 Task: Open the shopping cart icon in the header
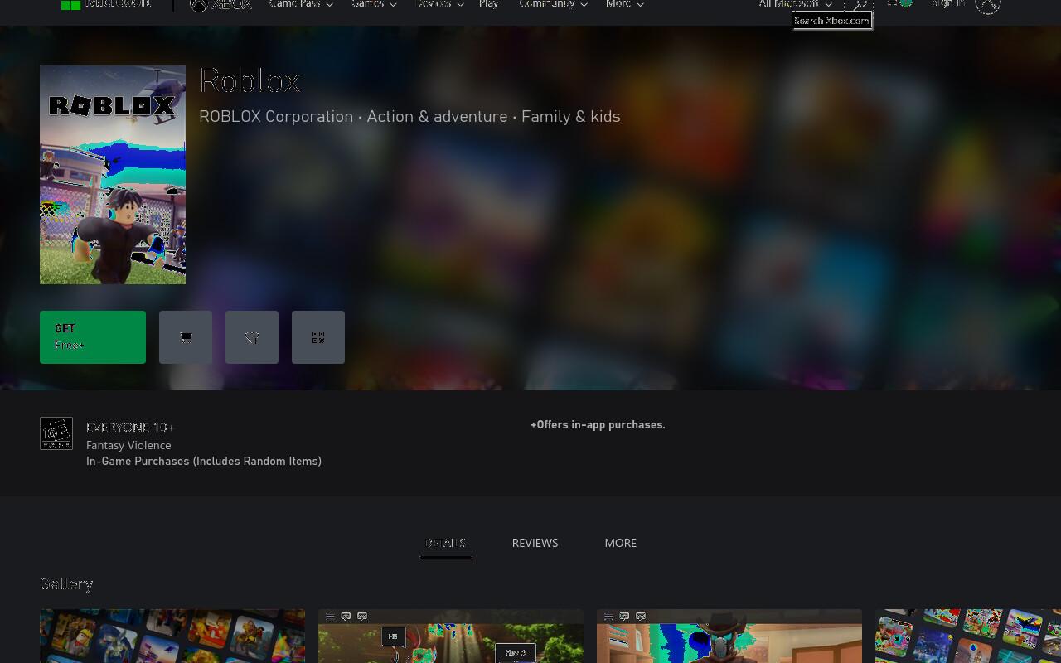pyautogui.click(x=899, y=3)
